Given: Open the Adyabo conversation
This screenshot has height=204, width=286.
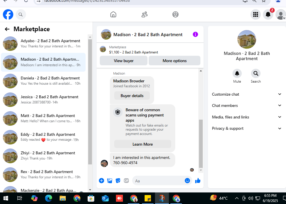Looking at the screenshot, I should (43, 44).
